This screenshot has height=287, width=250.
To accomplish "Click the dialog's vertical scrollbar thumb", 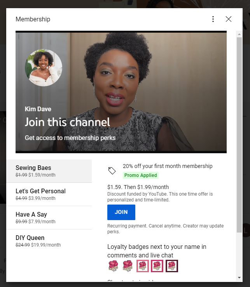I will pyautogui.click(x=239, y=135).
